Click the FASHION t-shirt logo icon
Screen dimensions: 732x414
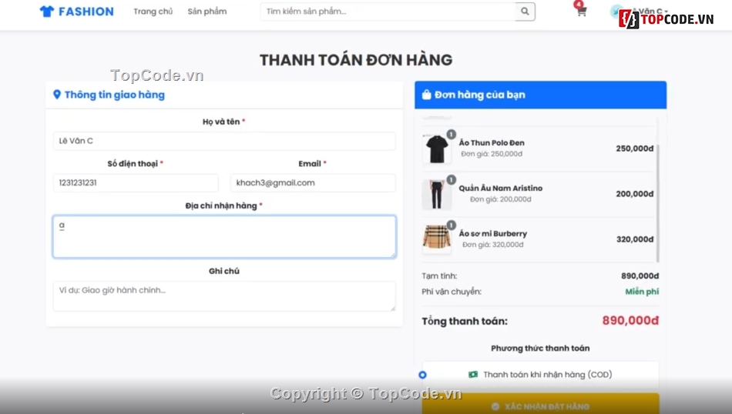pyautogui.click(x=47, y=12)
